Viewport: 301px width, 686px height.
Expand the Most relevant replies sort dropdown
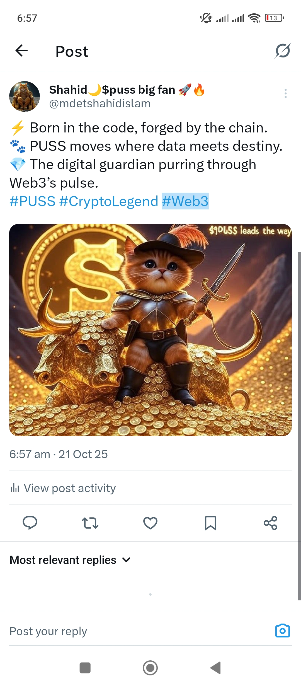click(x=70, y=560)
